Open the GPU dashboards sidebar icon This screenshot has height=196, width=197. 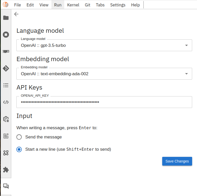click(6, 51)
